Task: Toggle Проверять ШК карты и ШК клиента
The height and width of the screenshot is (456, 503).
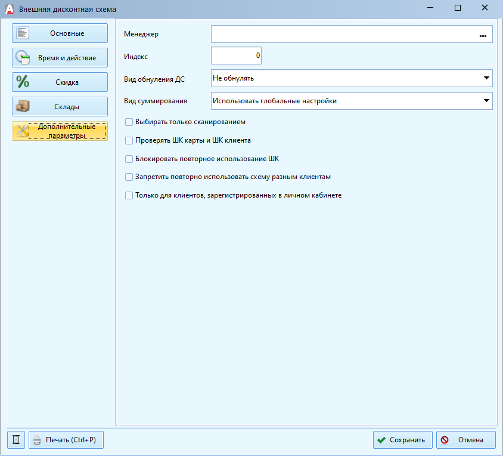Action: pyautogui.click(x=129, y=140)
